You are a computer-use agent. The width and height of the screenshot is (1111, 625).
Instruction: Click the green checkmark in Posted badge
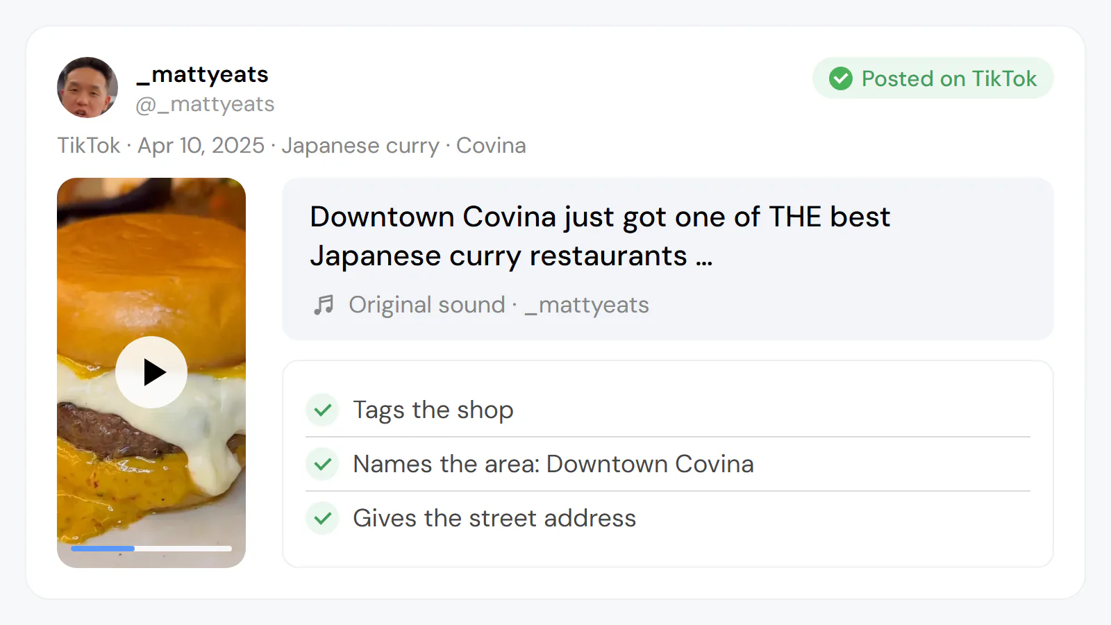click(x=841, y=78)
